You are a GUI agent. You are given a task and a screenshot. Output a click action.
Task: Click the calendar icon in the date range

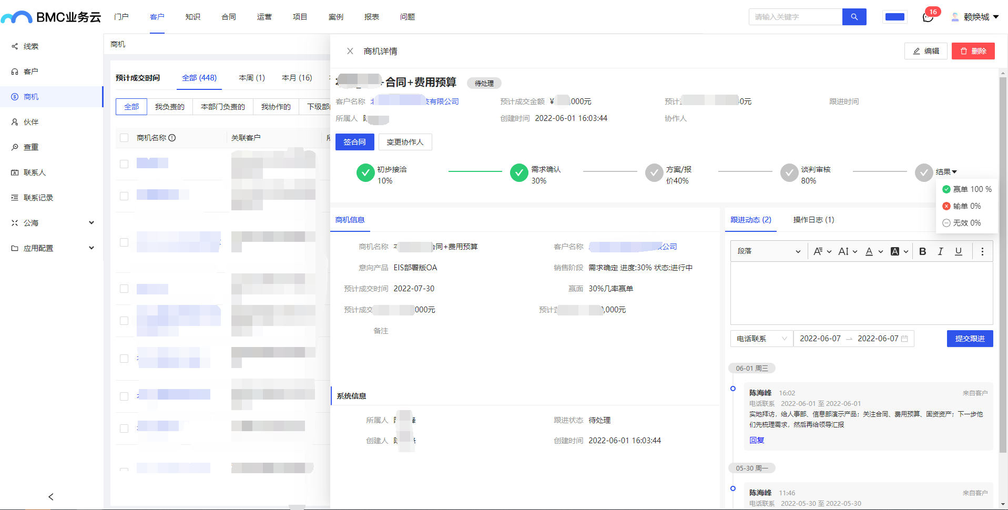pos(904,339)
